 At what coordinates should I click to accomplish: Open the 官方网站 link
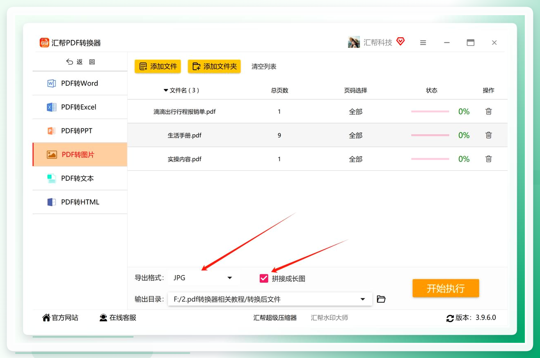click(60, 318)
